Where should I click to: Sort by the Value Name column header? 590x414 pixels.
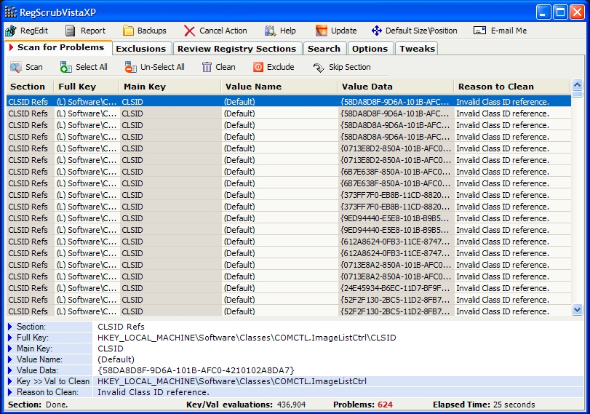pos(279,87)
